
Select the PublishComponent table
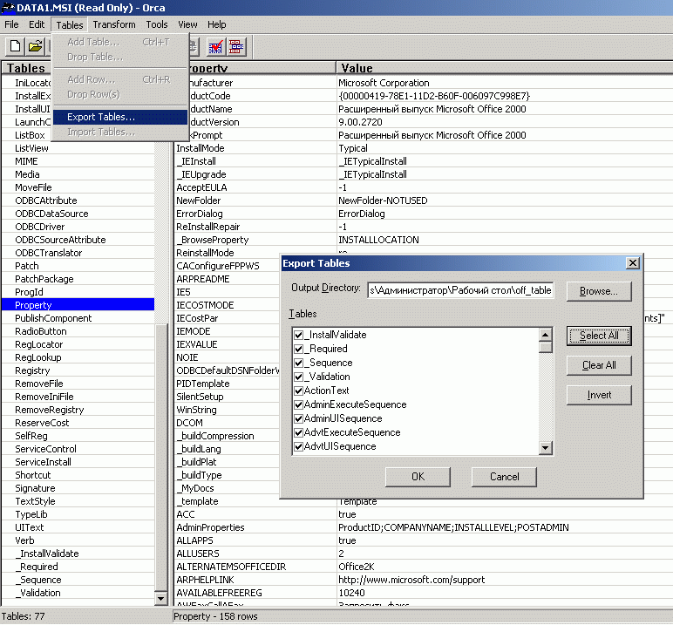(x=78, y=318)
